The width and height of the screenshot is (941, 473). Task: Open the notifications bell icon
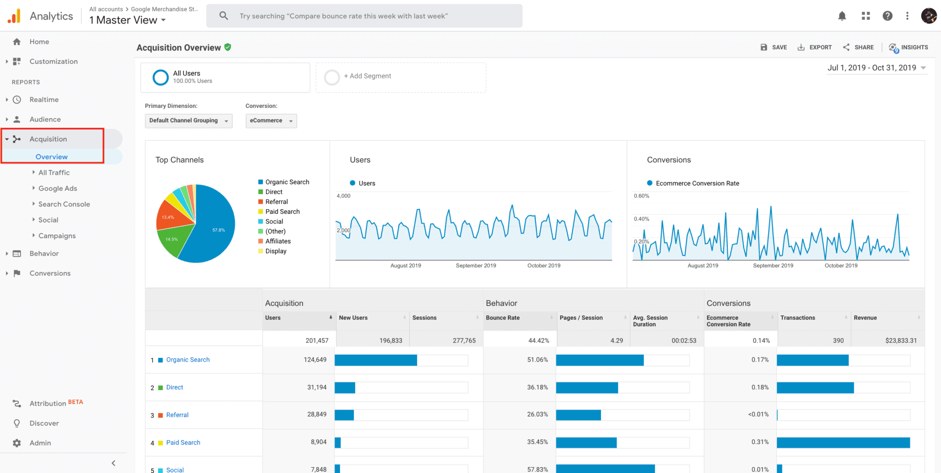842,16
